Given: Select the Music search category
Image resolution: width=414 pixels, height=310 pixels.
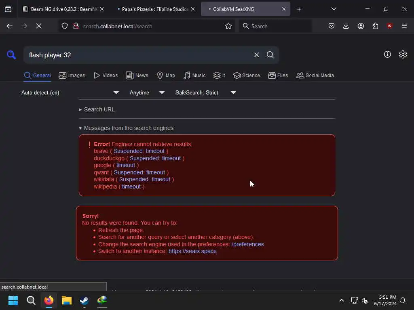Looking at the screenshot, I should 194,75.
